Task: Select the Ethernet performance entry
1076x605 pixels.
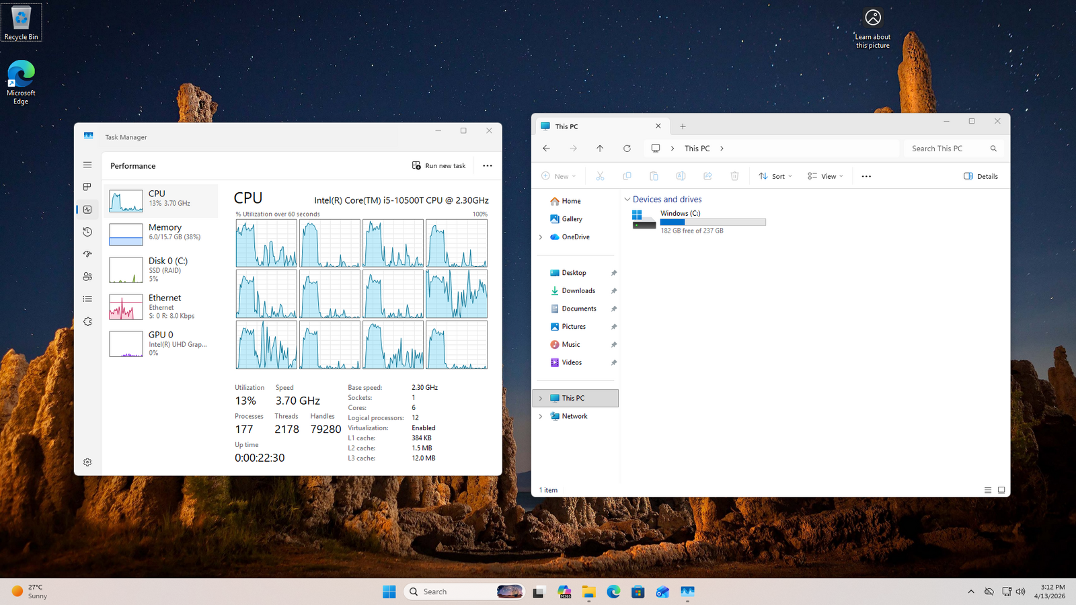Action: point(161,307)
